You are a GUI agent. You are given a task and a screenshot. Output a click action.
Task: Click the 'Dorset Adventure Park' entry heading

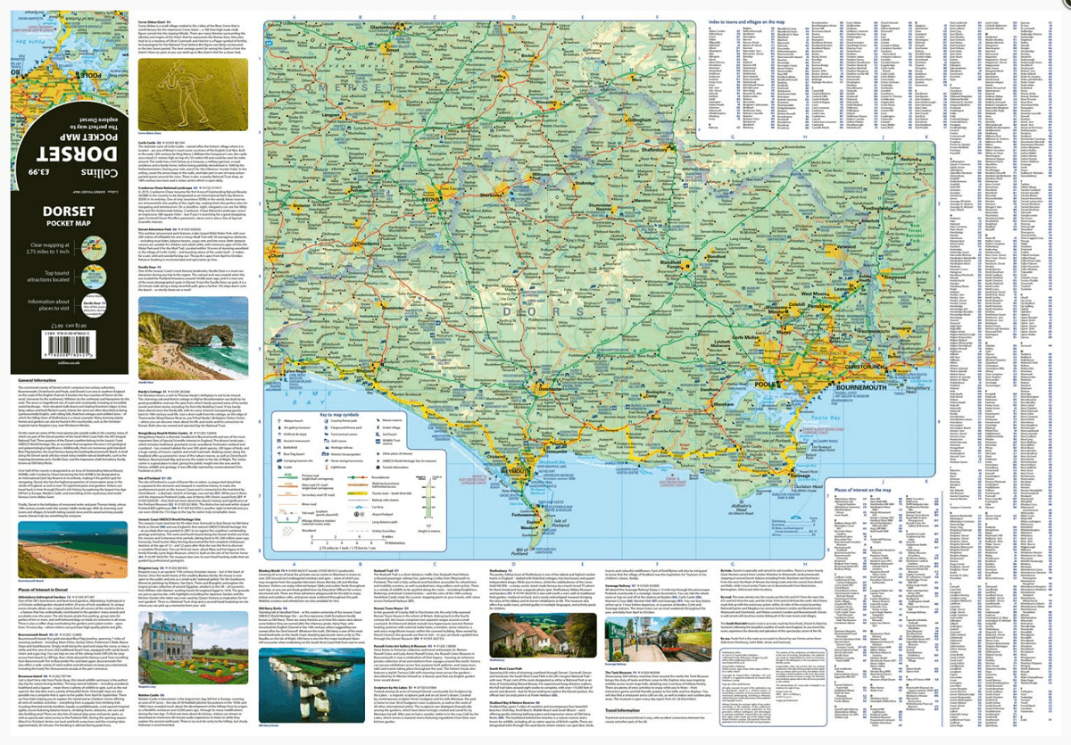point(154,229)
